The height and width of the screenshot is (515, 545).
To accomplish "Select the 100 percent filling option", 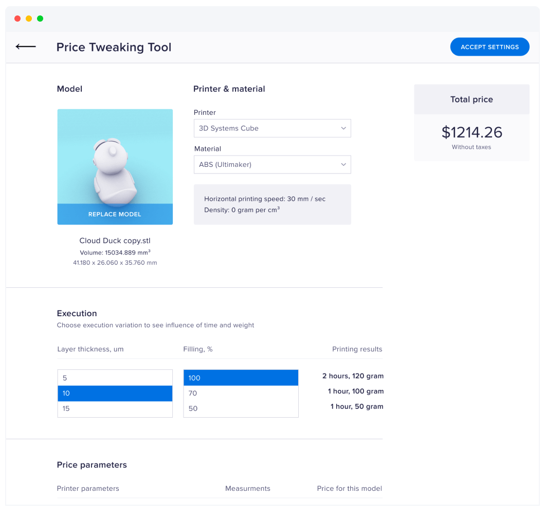I will tap(241, 377).
